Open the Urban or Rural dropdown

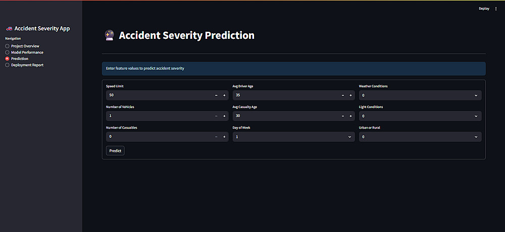420,137
